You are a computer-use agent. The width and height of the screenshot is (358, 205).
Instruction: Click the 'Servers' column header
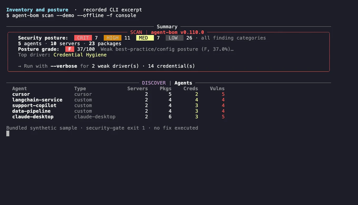point(138,89)
